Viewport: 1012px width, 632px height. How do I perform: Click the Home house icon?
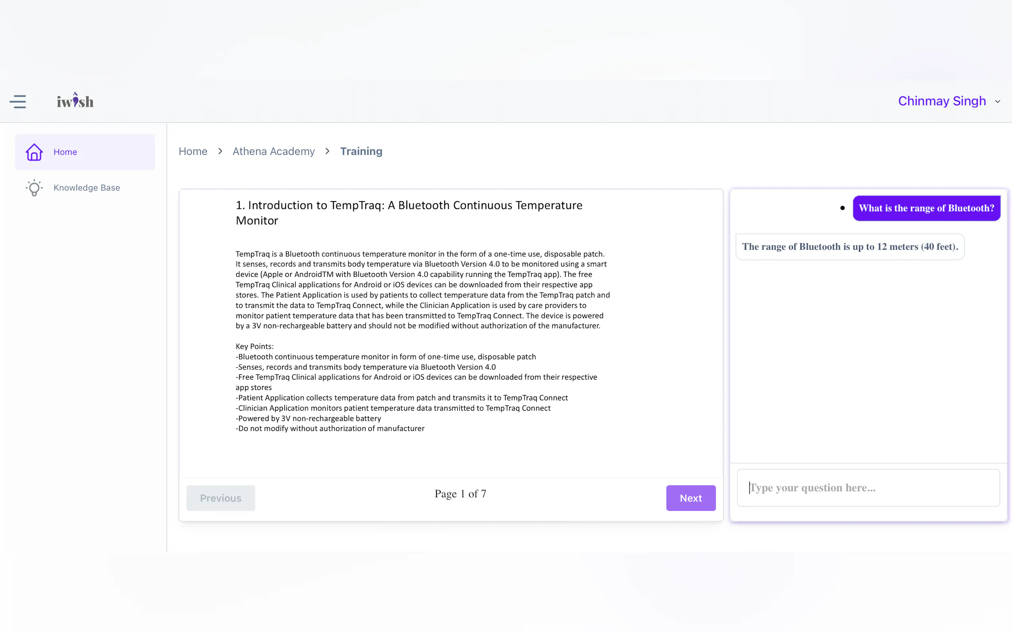[34, 152]
